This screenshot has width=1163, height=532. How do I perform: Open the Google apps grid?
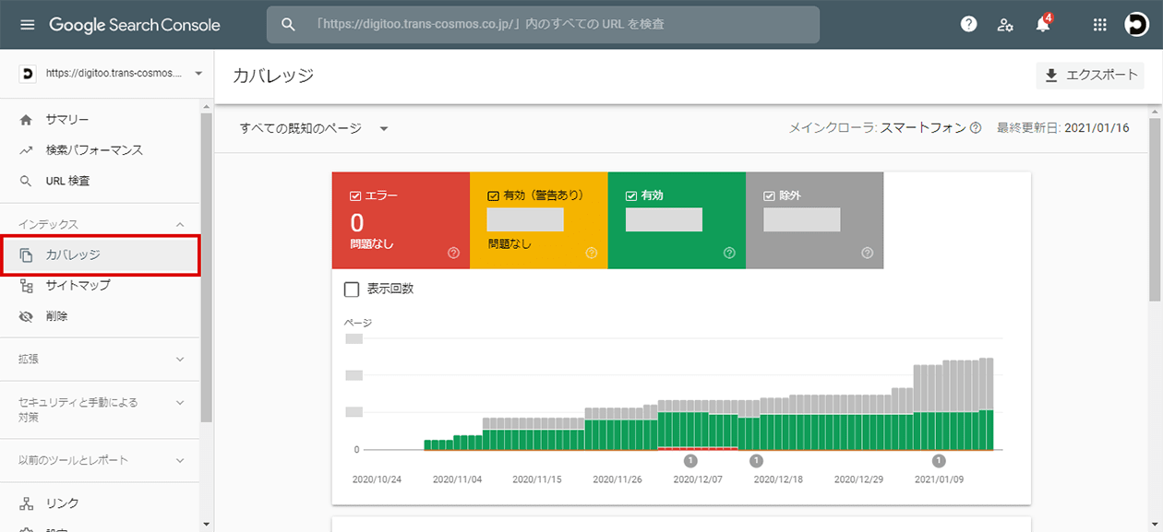point(1099,25)
